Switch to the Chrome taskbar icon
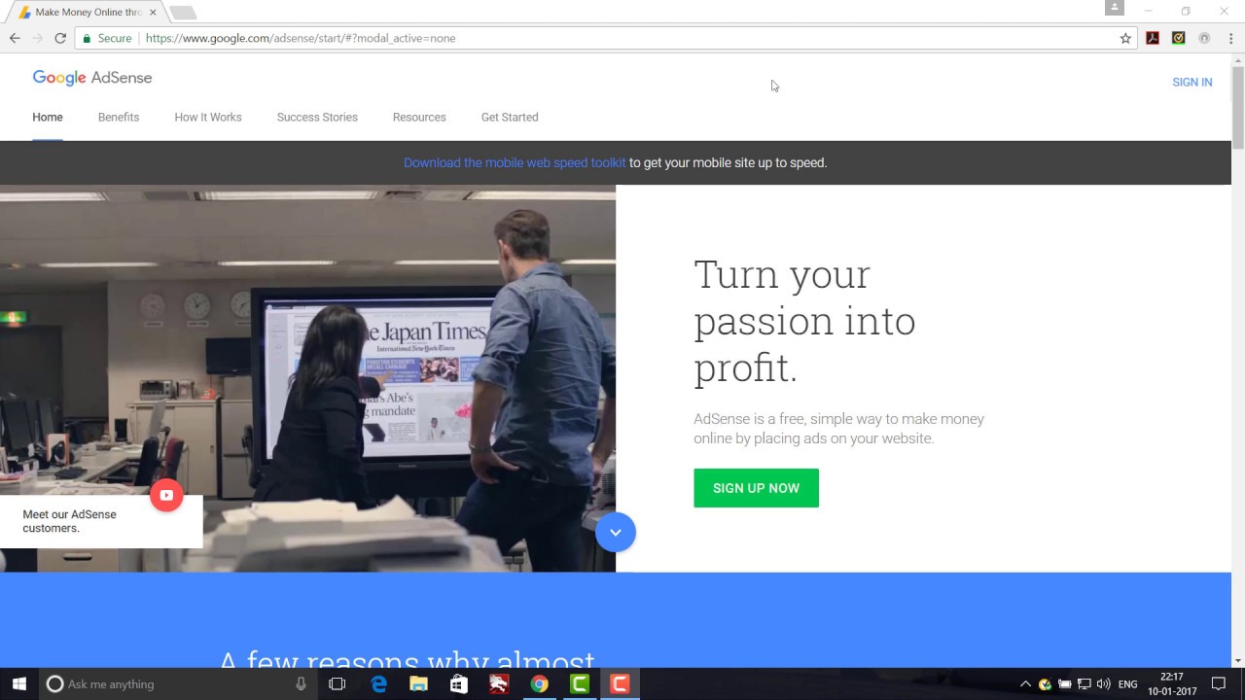The height and width of the screenshot is (700, 1245). point(539,683)
